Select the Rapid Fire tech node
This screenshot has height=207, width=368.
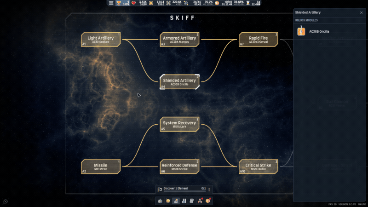pos(259,40)
